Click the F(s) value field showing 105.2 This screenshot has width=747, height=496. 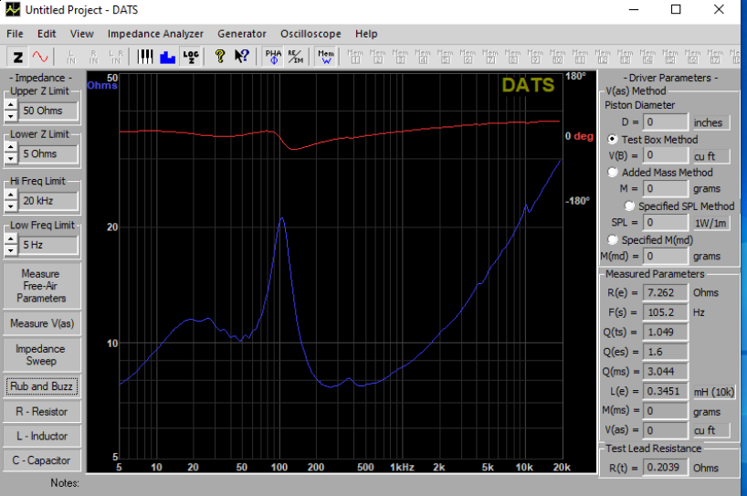[665, 312]
